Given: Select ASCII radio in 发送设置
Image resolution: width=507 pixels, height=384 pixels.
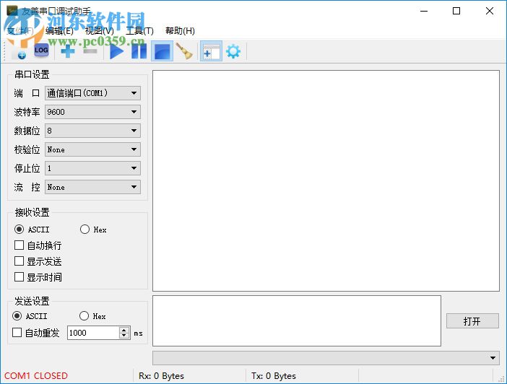Looking at the screenshot, I should pos(17,316).
